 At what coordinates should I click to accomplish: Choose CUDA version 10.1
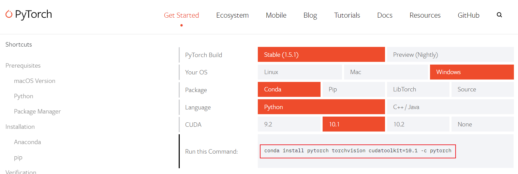coord(354,124)
